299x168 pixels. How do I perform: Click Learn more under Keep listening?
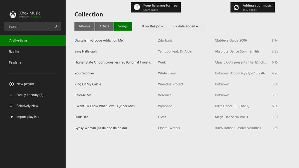pyautogui.click(x=151, y=10)
